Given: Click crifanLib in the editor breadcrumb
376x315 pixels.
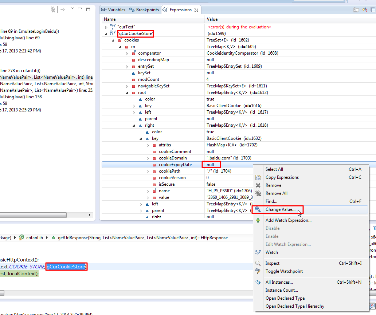Looking at the screenshot, I should pos(35,238).
